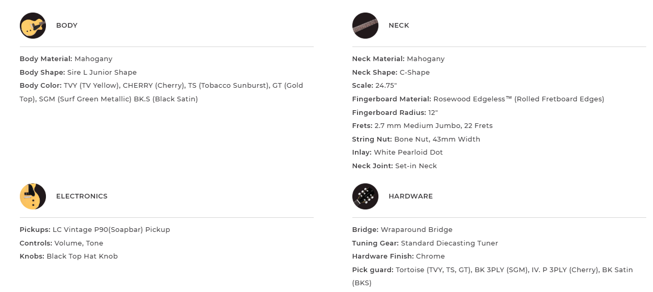Click the fretboard Neck icon

pos(365,26)
